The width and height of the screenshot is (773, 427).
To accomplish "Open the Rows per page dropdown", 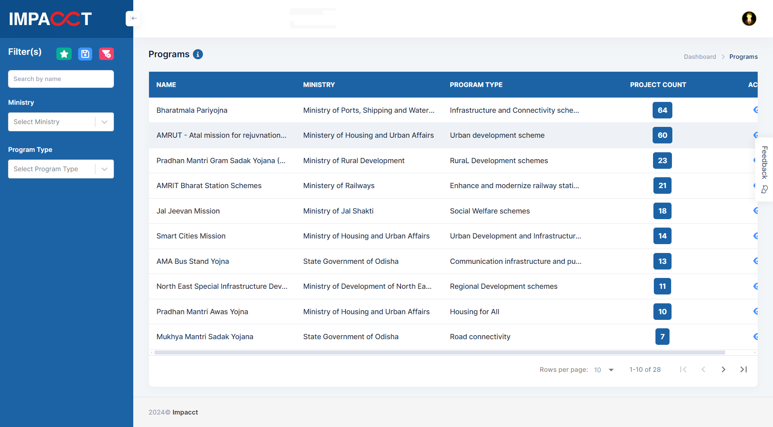I will pos(604,370).
